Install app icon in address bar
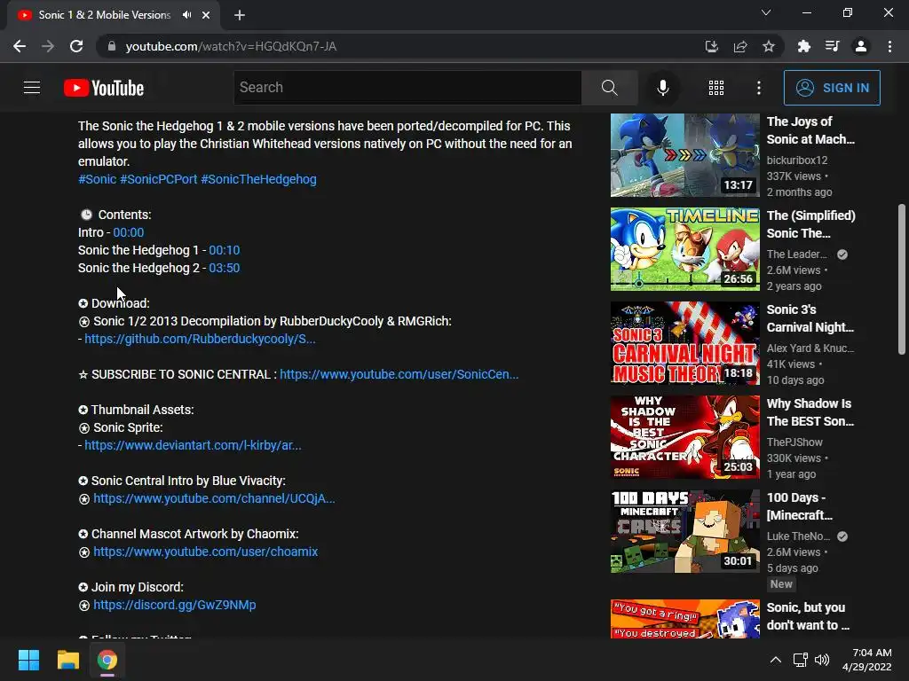The height and width of the screenshot is (681, 909). (711, 46)
